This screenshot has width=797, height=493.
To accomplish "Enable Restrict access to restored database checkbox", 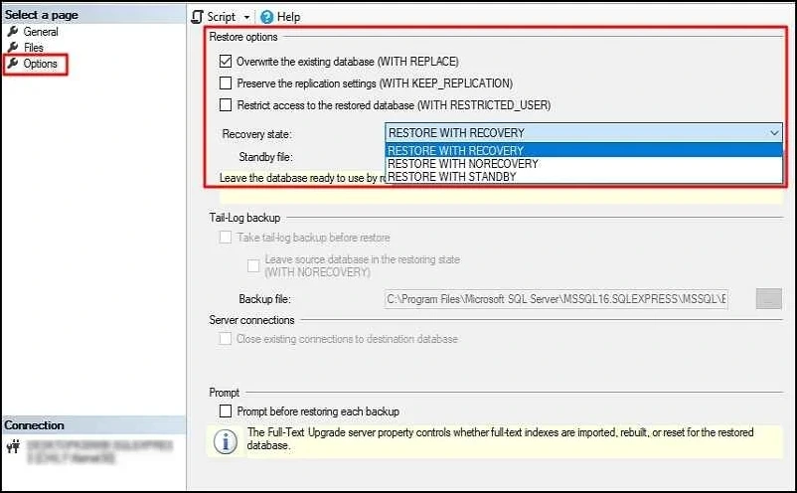I will tap(226, 104).
